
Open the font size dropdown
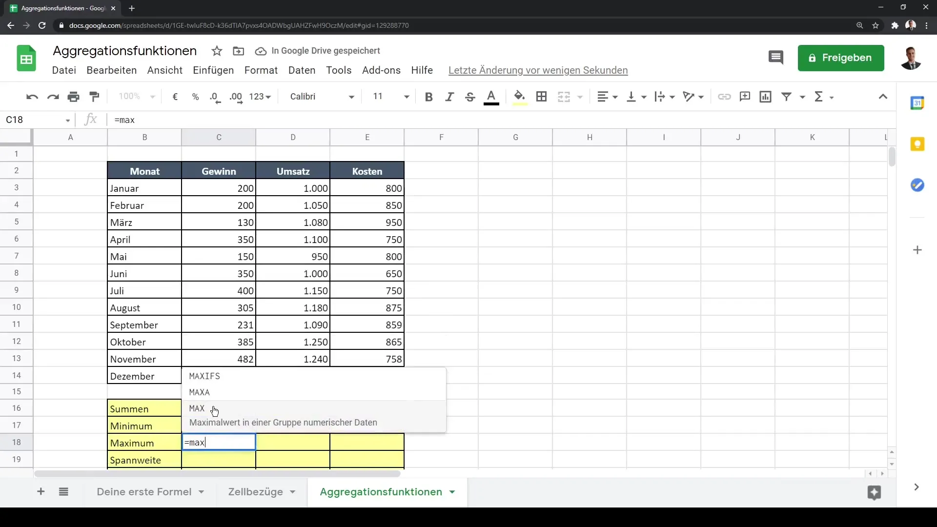(x=390, y=97)
